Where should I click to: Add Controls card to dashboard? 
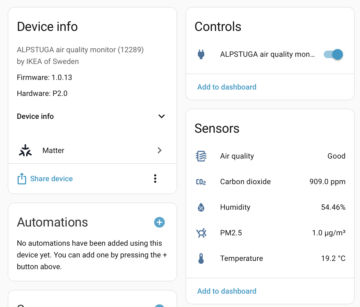(x=227, y=87)
